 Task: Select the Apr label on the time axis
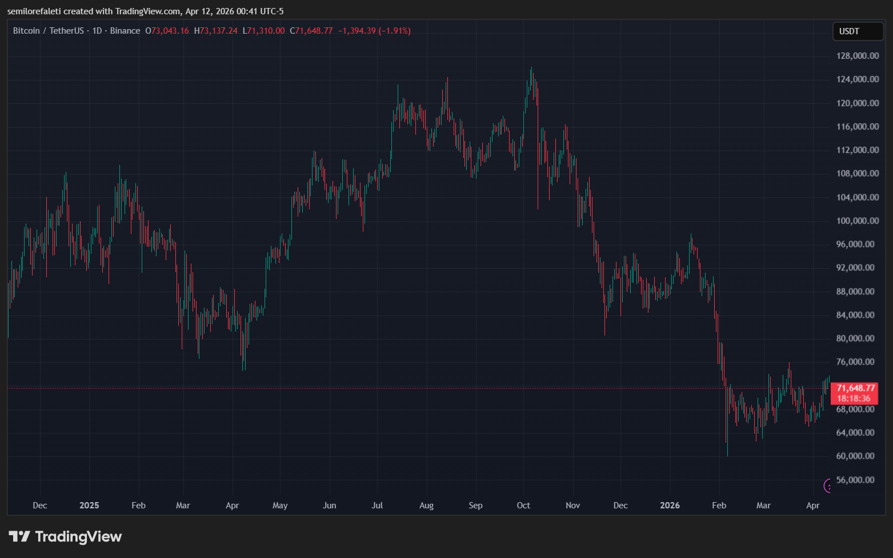click(814, 506)
